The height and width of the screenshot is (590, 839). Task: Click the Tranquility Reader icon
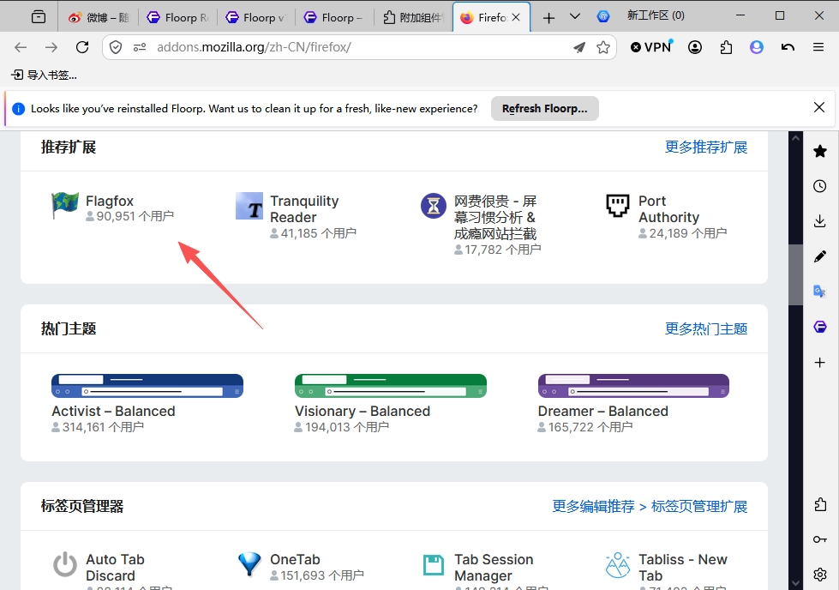(249, 206)
